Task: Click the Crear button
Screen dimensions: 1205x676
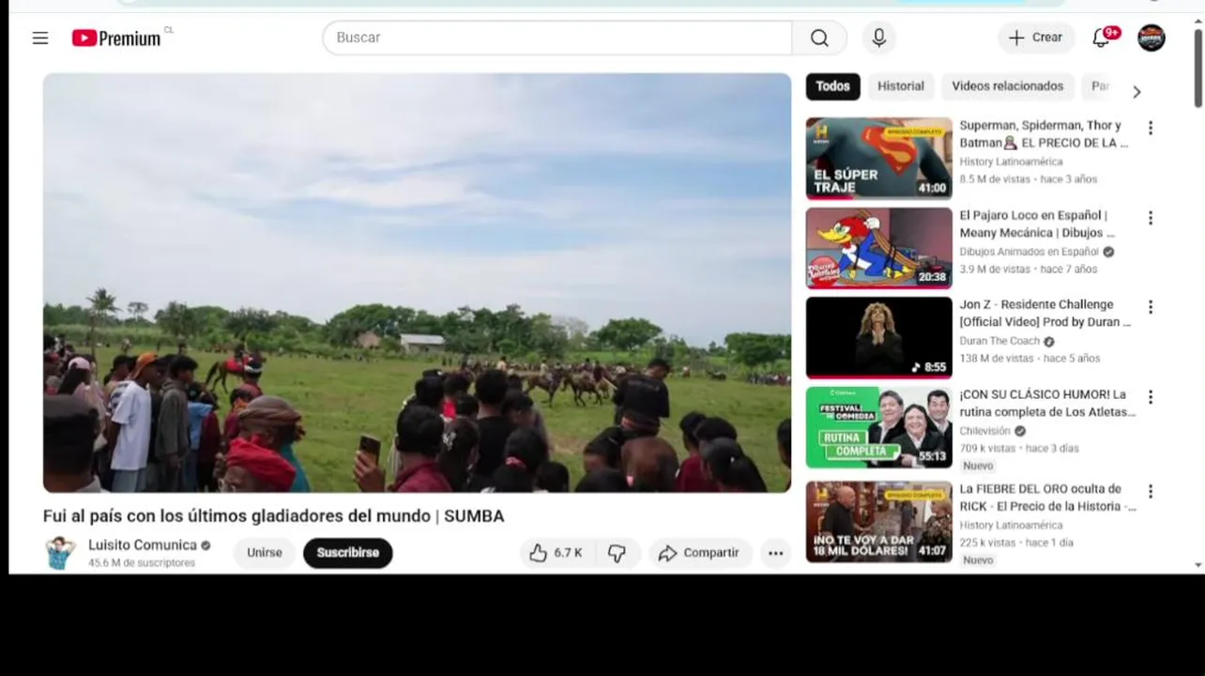Action: (1036, 38)
